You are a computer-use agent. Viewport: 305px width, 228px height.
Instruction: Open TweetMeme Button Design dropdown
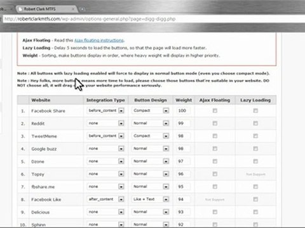point(151,136)
